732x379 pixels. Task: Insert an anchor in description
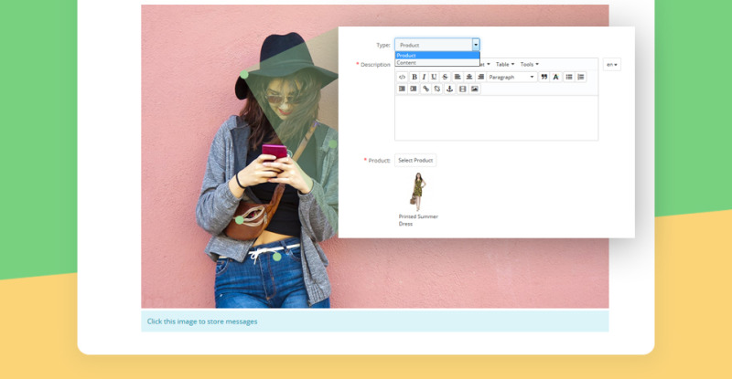click(449, 89)
